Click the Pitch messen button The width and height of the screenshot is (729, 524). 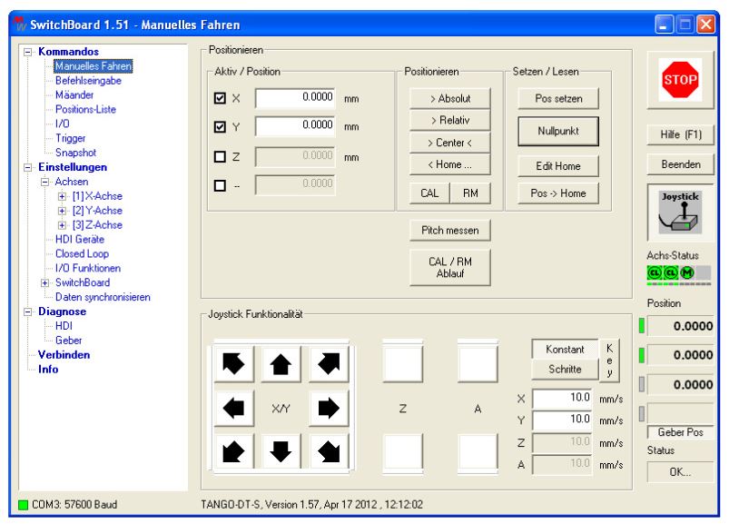[449, 231]
